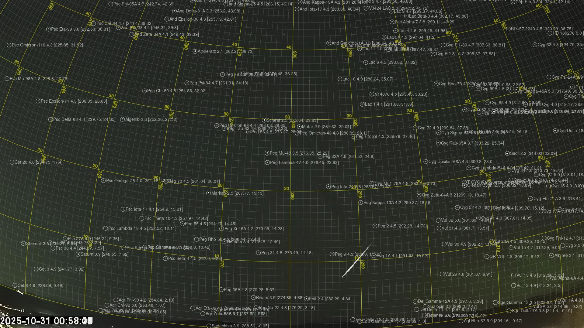Click the Albireo star marker
This screenshot has width=584, height=328.
551,256
